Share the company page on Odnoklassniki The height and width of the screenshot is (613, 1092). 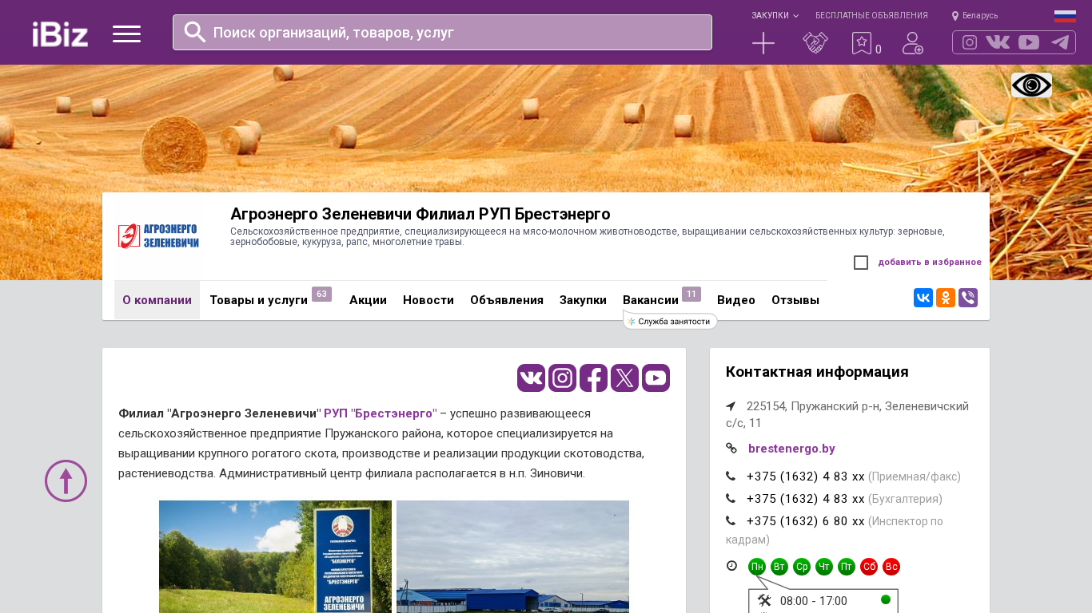point(946,298)
